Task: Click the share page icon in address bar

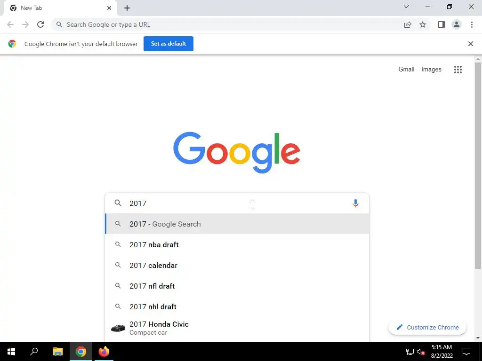Action: (x=408, y=24)
